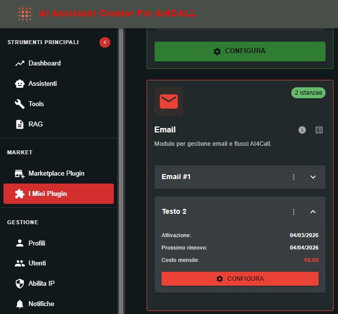
Task: Click the Abilita IP shield icon
Action: click(x=20, y=283)
